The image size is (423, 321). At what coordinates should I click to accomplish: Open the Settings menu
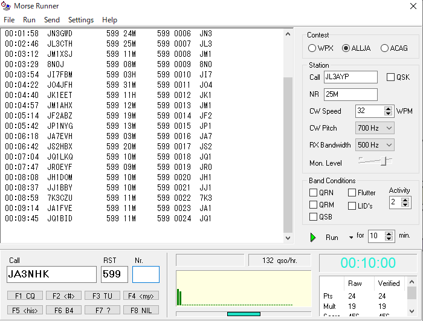click(x=80, y=20)
